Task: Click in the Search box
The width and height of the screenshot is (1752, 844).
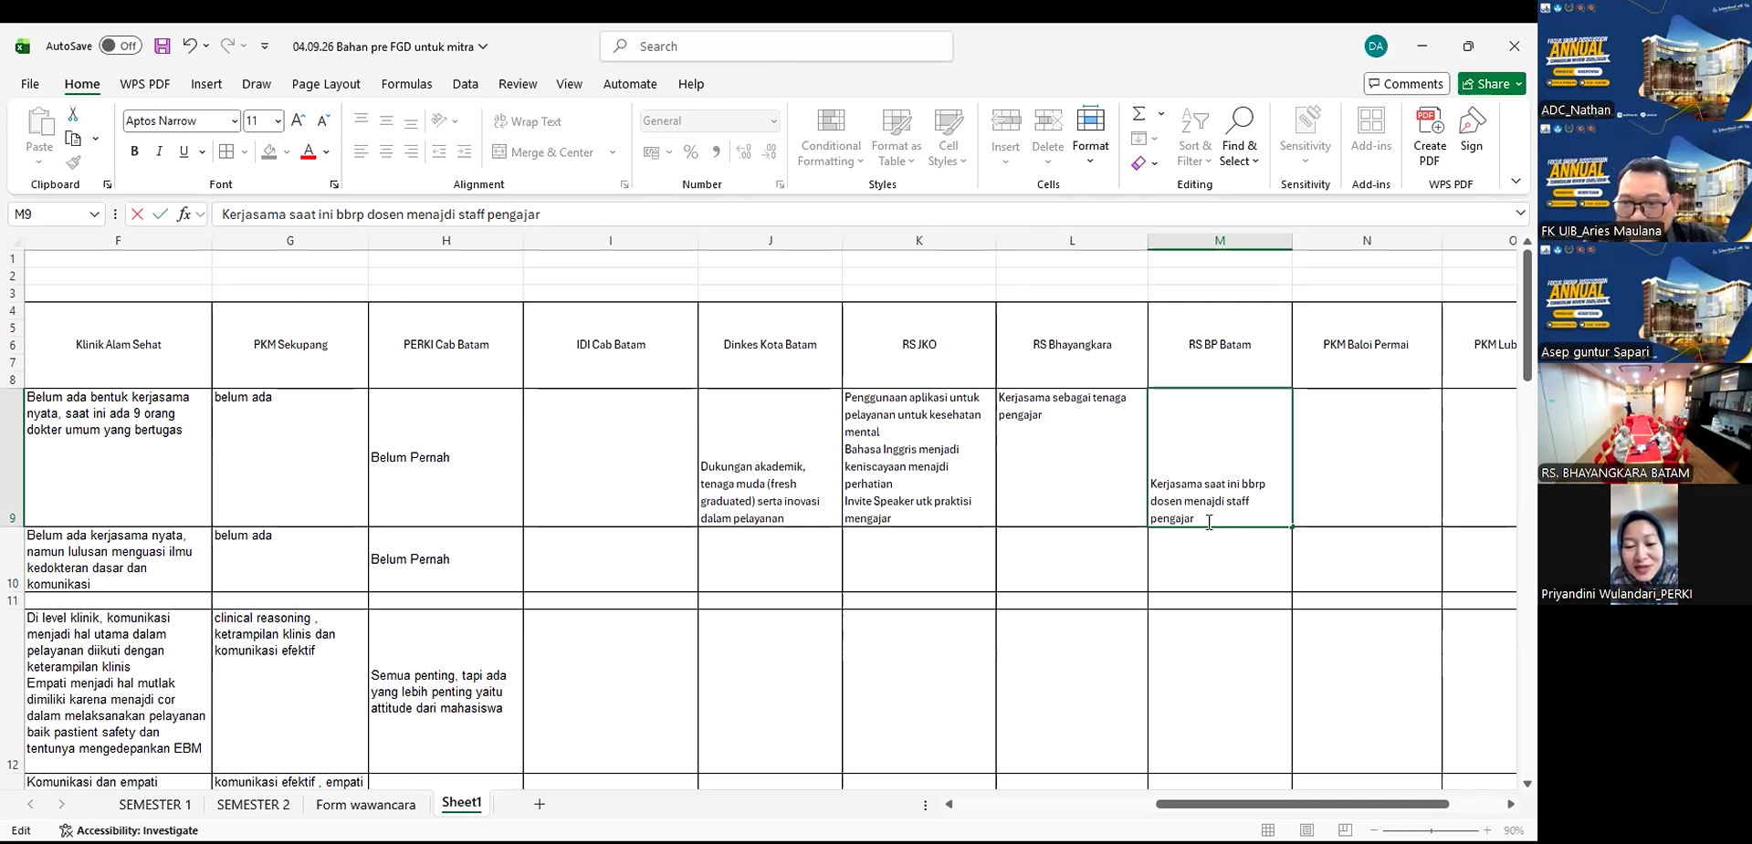Action: (776, 47)
